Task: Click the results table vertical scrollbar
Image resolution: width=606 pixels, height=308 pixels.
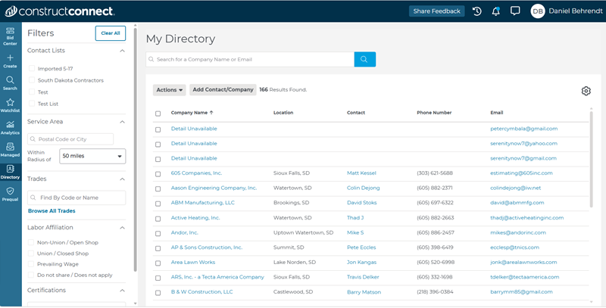Action: [591, 159]
